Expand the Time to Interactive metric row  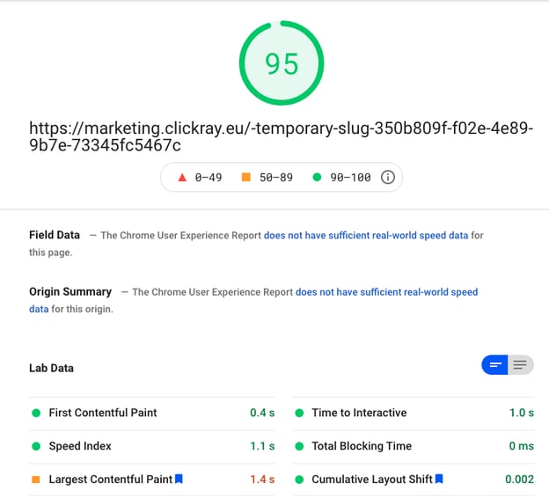pyautogui.click(x=358, y=413)
